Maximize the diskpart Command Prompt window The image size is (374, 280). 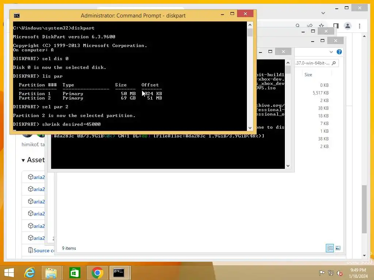click(x=232, y=14)
